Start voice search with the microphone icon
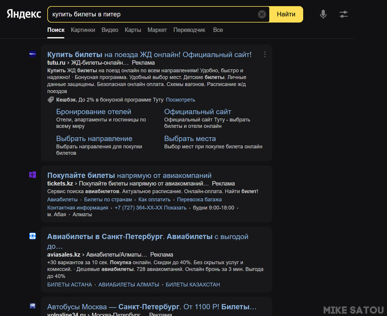This screenshot has width=387, height=316. coord(323,14)
